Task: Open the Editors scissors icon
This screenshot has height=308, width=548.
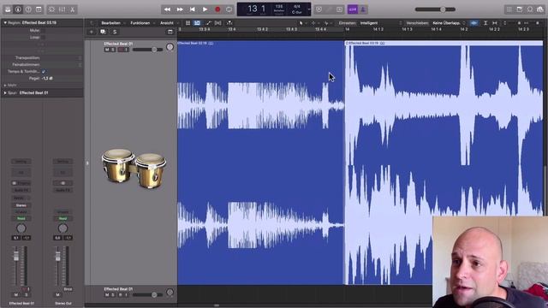Action: pyautogui.click(x=72, y=9)
